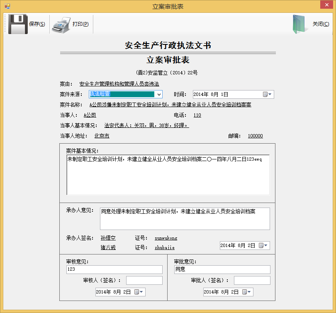Image resolution: width=336 pixels, height=313 pixels.
Task: Click the 关闭(C) toolbar label
Action: pyautogui.click(x=321, y=24)
